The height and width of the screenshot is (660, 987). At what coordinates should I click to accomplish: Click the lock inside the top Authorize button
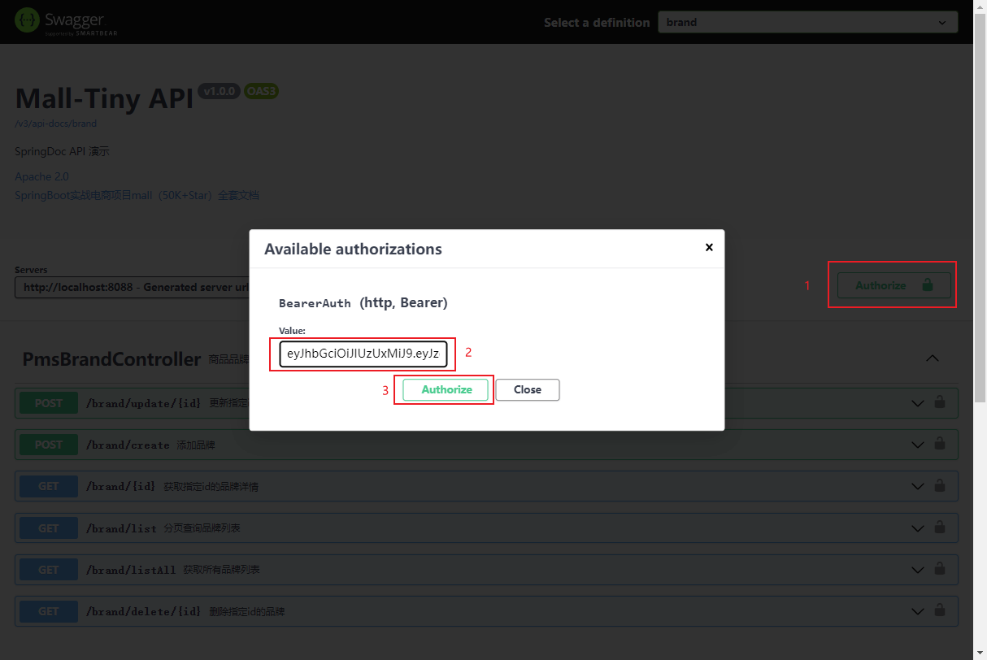click(928, 285)
